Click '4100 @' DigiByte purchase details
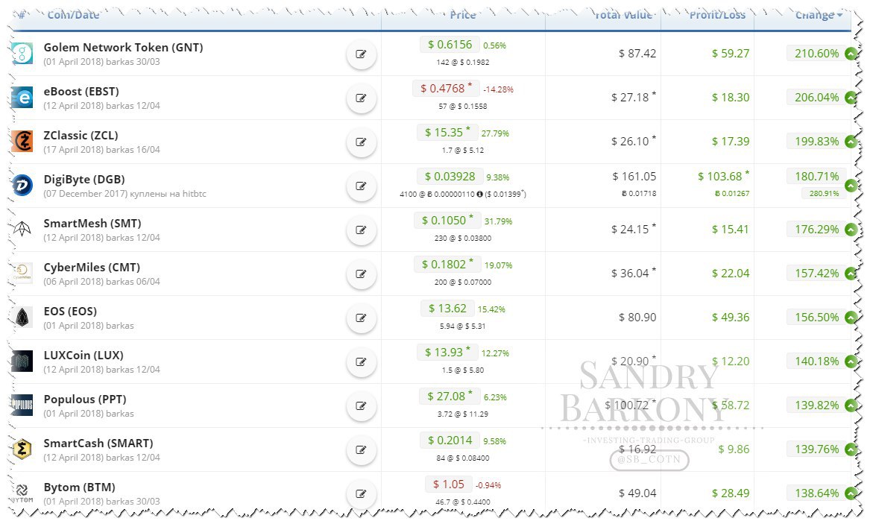Viewport: 870px width, 524px height. coord(463,194)
